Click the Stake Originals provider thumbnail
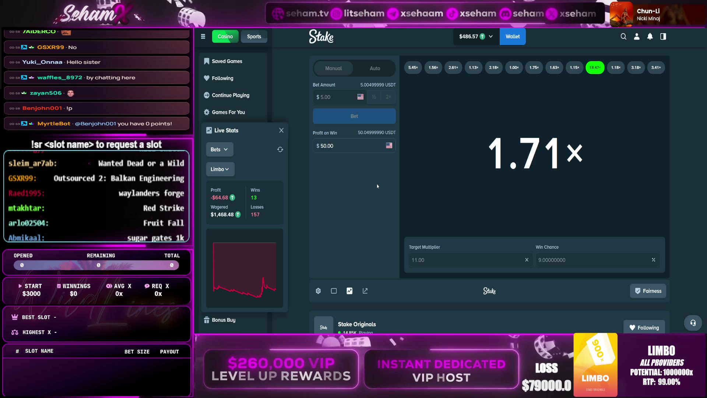 pyautogui.click(x=324, y=325)
